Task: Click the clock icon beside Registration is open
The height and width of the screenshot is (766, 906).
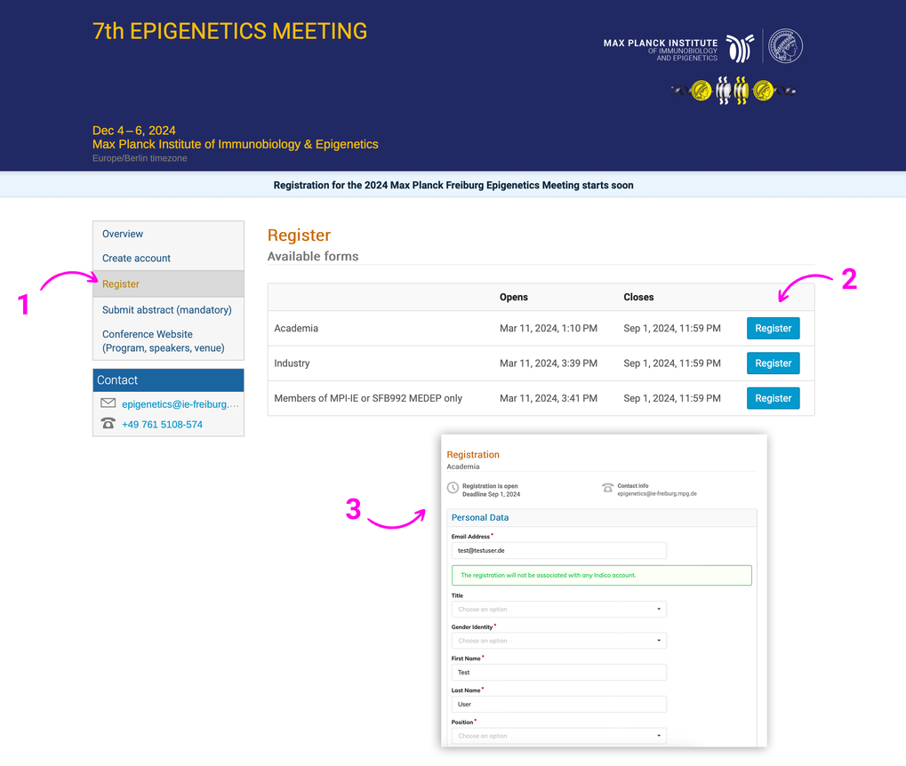Action: click(453, 488)
